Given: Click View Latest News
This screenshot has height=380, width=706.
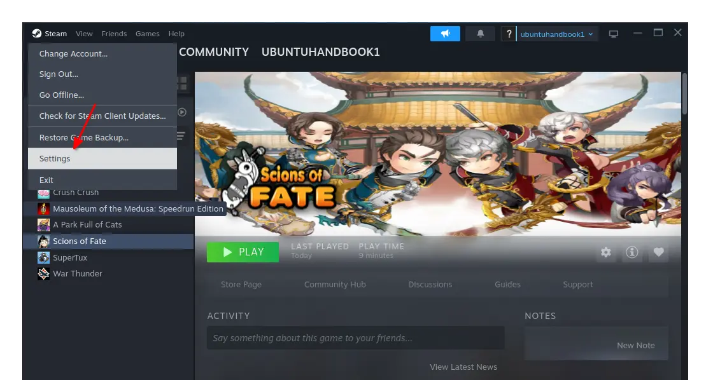Looking at the screenshot, I should point(463,367).
